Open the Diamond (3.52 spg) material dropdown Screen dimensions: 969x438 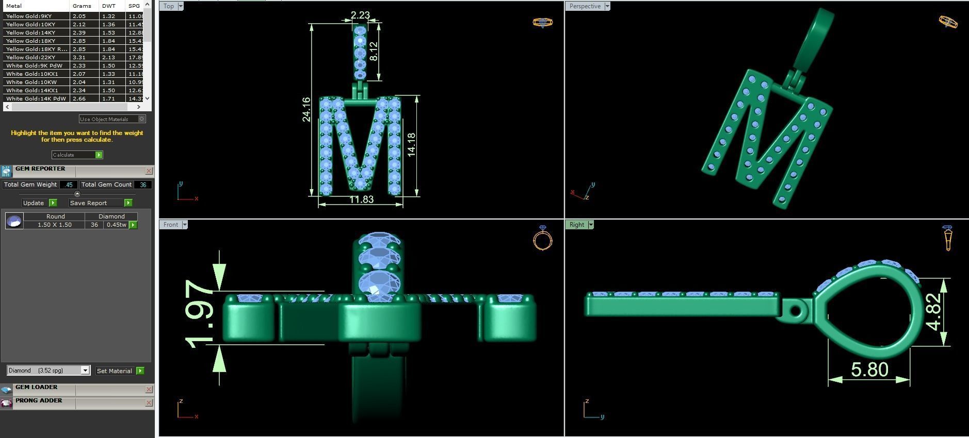[x=85, y=370]
